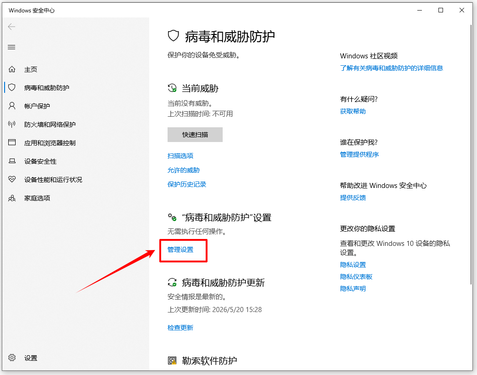Go to 主页 in the sidebar
477x375 pixels.
pos(31,69)
